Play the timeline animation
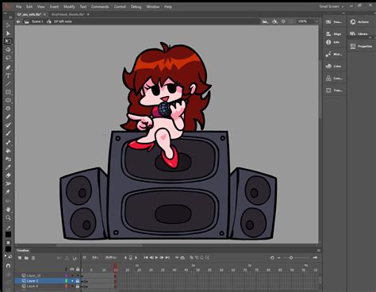The image size is (376, 292). [x=156, y=258]
